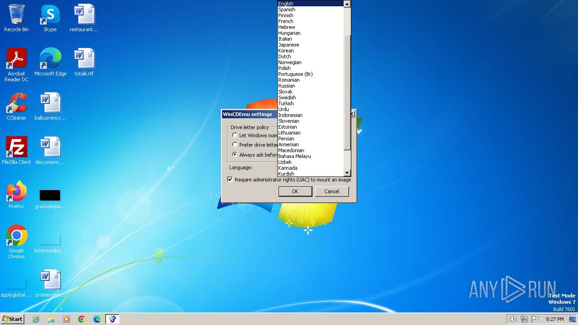Open the File Explorer taskbar icon

(x=51, y=319)
